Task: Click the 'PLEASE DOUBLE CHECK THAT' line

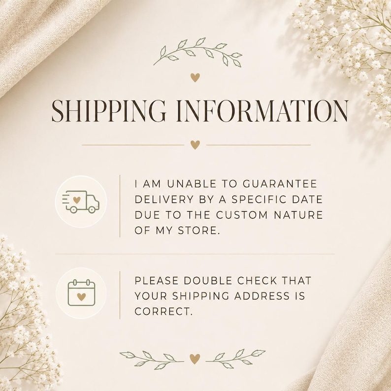Action: [223, 281]
